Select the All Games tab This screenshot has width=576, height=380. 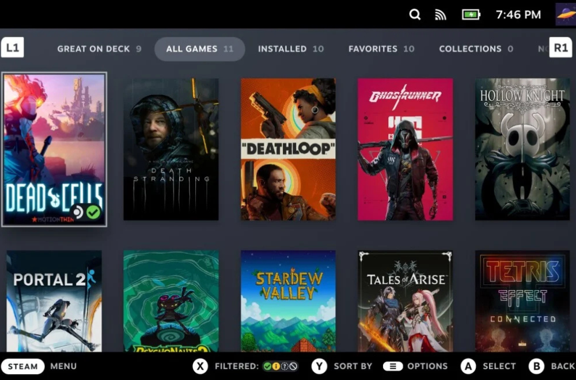tap(199, 49)
